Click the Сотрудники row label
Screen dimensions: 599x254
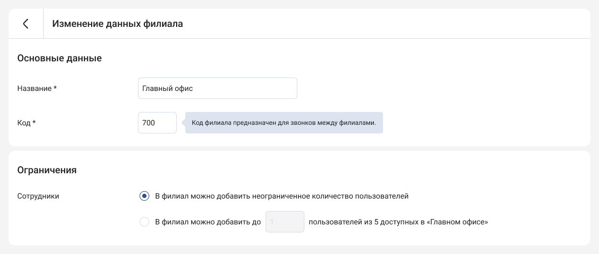coord(38,196)
